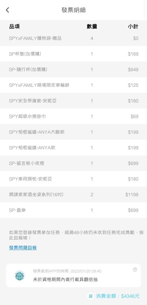
Task: Open the 發票問題回報 link
Action: tap(23, 248)
